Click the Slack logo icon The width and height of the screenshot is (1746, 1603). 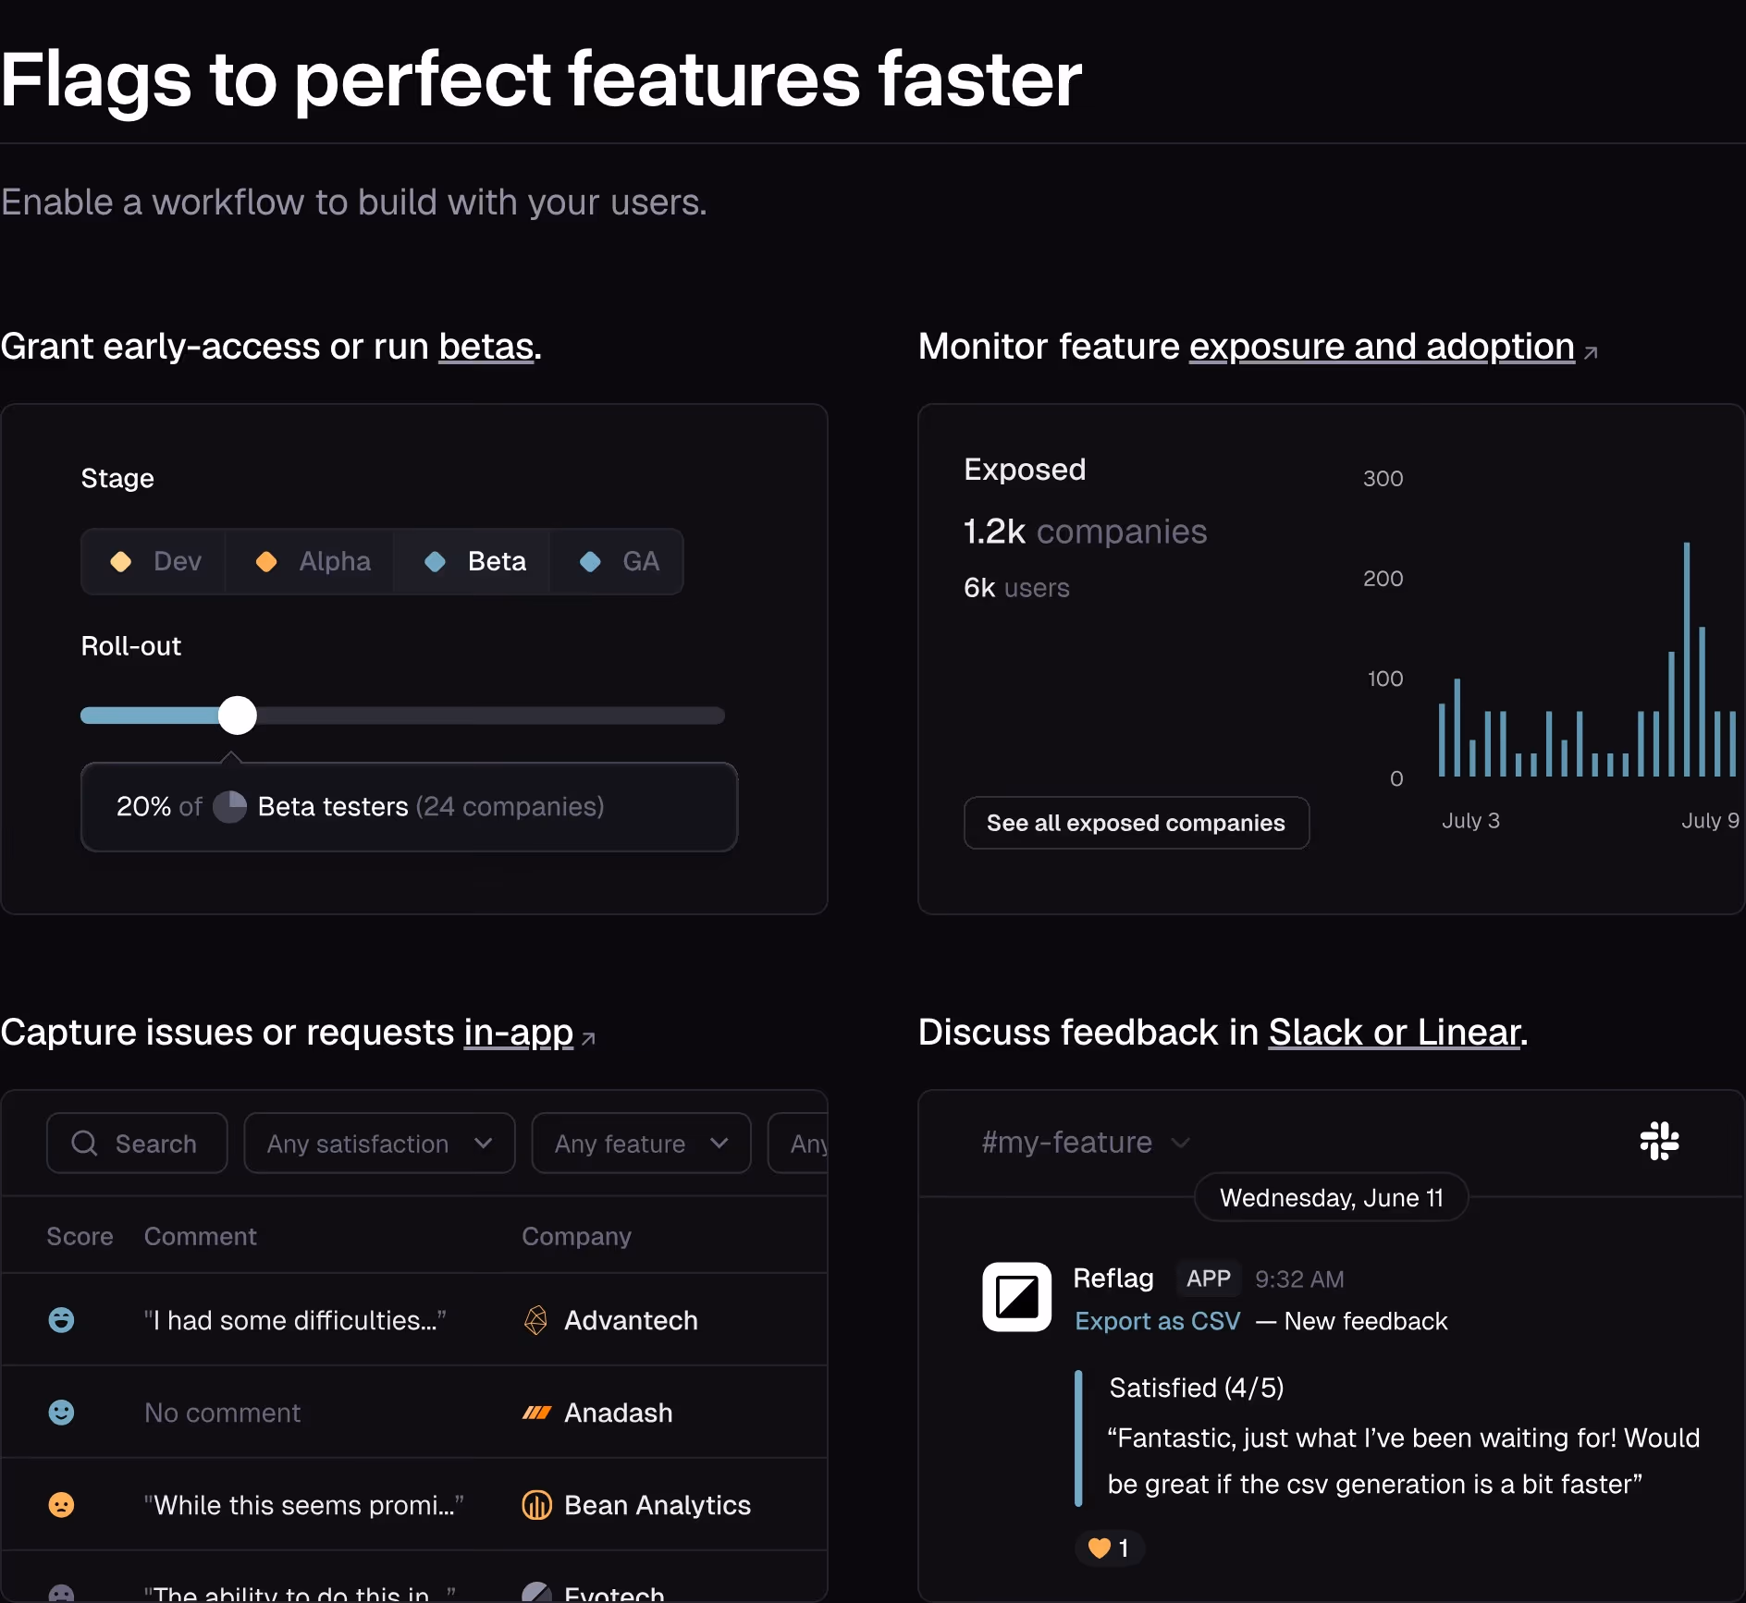click(x=1659, y=1141)
